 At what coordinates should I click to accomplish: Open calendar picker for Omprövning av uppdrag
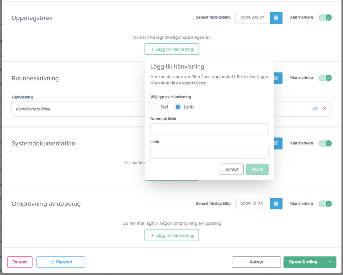[276, 204]
